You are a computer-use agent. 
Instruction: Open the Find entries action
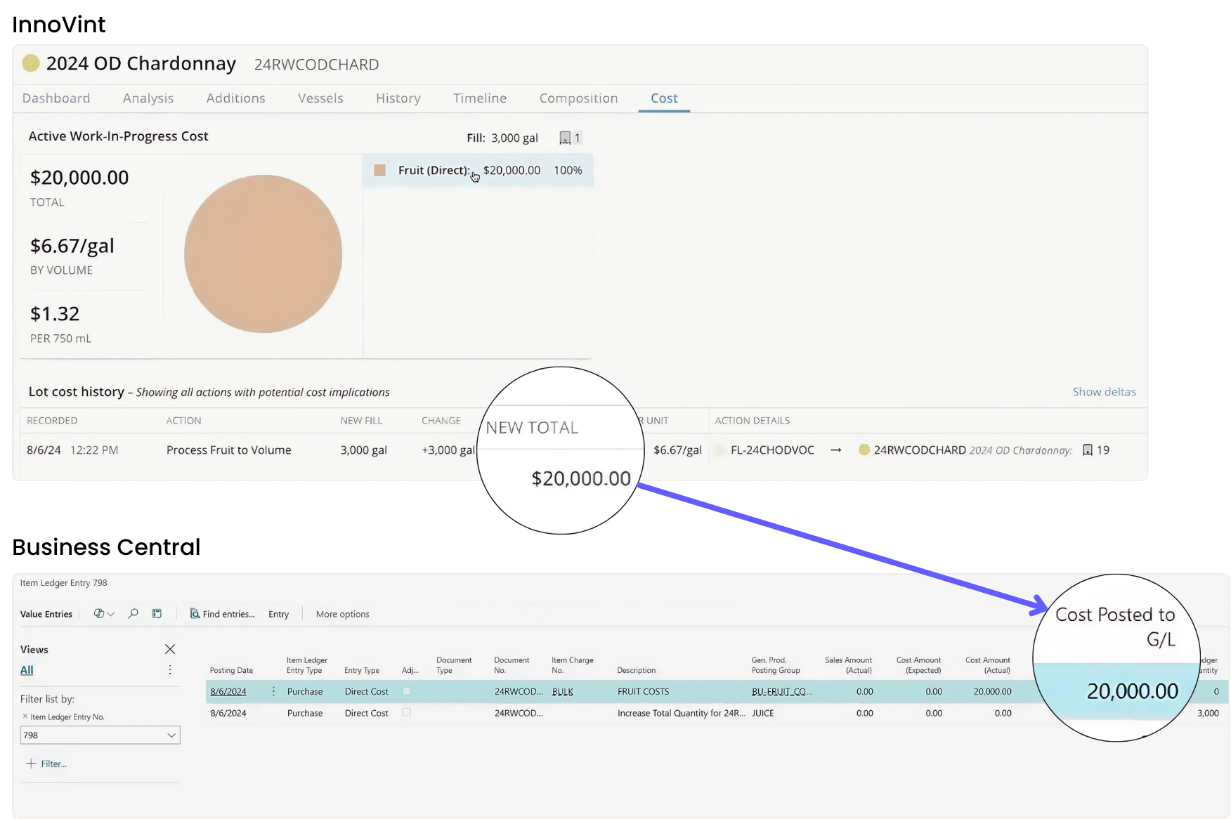coord(222,614)
